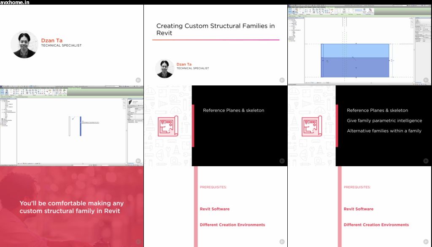Screen dimensions: 432x247
Task: Open the Creating Custom Structural Families title frame
Action: tap(216, 45)
